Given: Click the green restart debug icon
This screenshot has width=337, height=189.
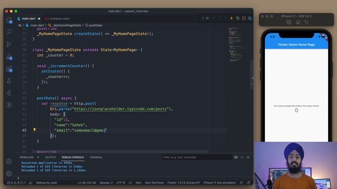Looking at the screenshot, I should (237, 18).
